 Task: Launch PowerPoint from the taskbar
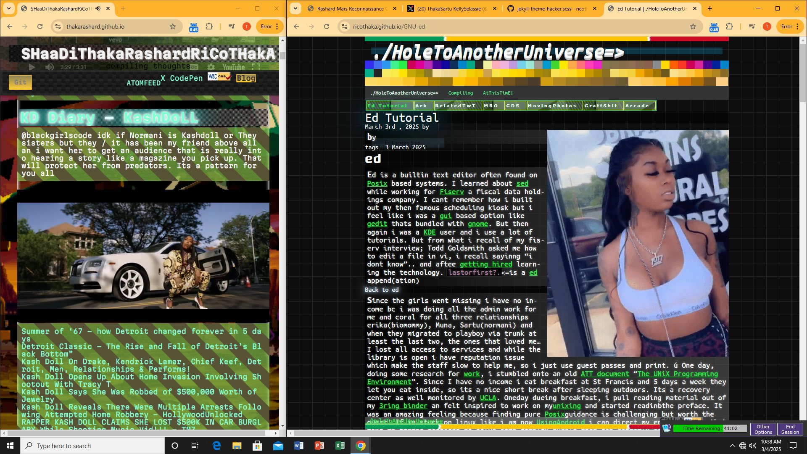click(319, 446)
